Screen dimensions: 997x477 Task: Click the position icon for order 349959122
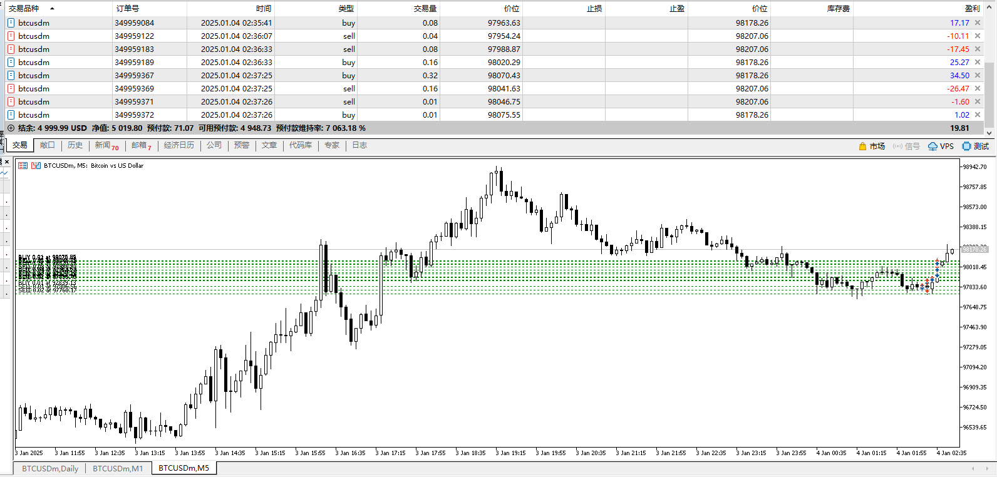click(11, 36)
